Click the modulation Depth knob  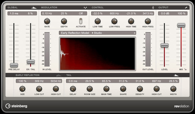[64, 21]
